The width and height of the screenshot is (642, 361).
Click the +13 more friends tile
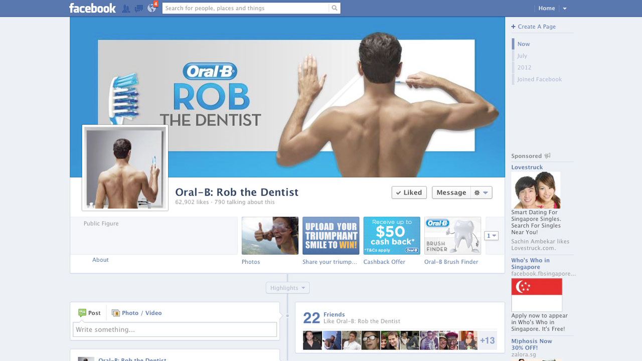[487, 340]
